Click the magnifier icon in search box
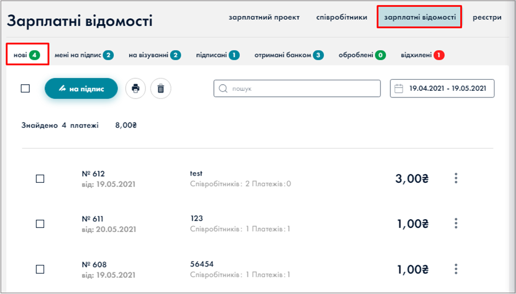 coord(223,88)
